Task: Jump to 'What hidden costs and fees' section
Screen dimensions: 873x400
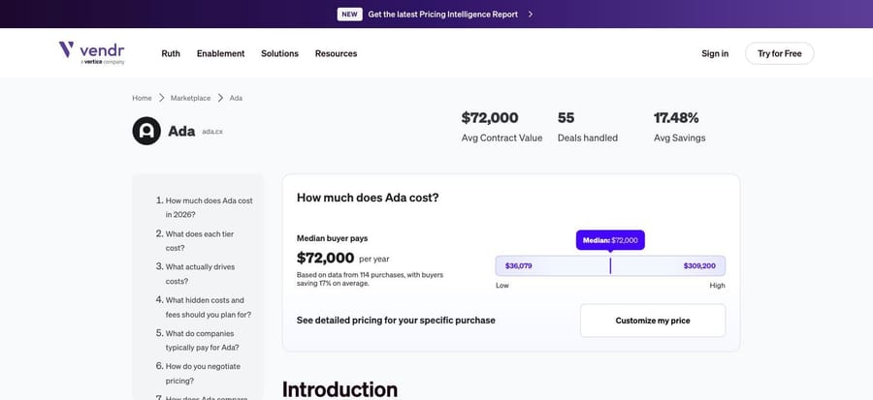Action: [208, 307]
